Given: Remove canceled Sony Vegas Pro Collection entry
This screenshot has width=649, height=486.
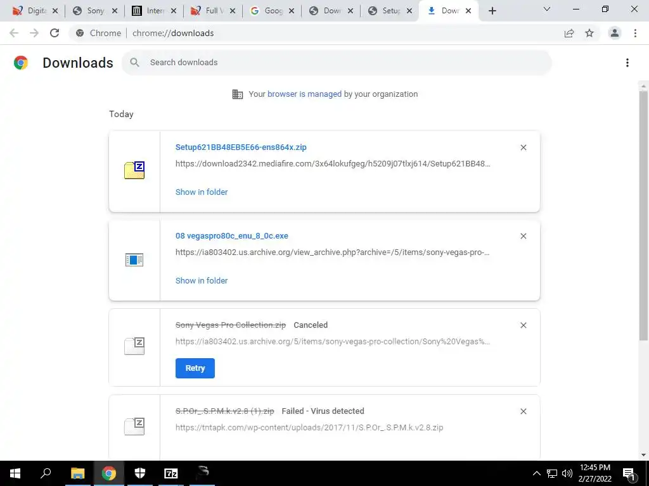Looking at the screenshot, I should [x=523, y=325].
